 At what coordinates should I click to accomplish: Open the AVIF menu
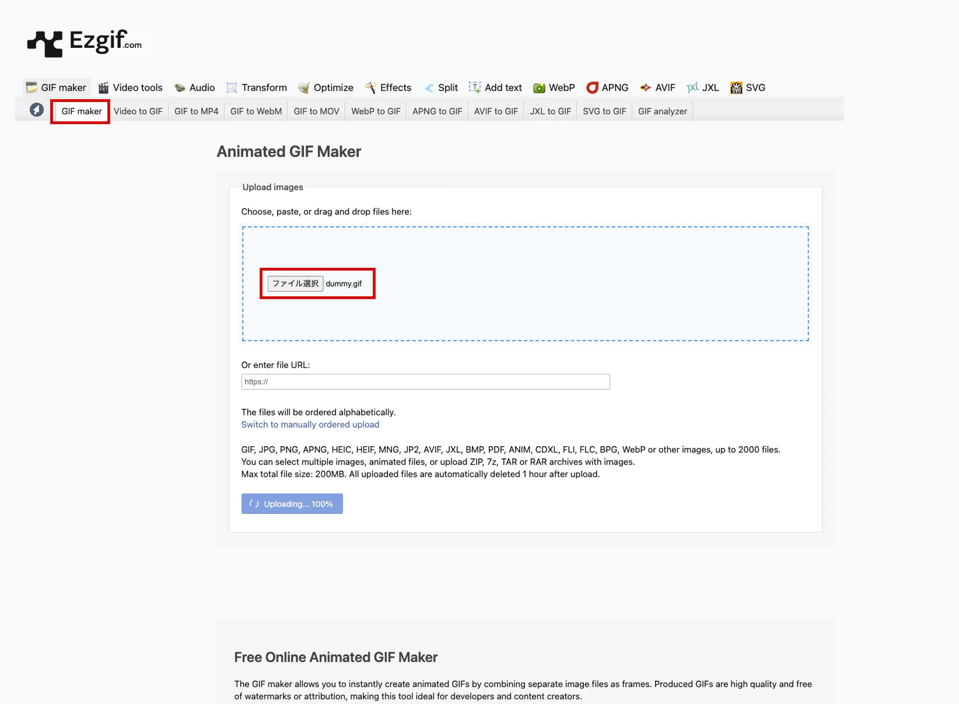(x=657, y=87)
